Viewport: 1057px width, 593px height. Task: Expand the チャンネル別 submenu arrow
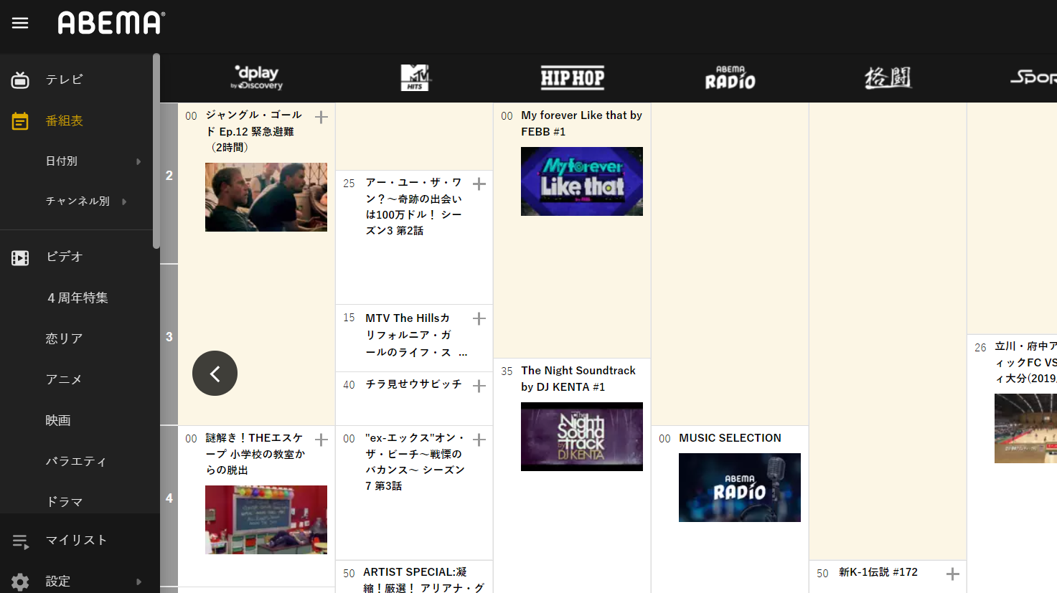(x=124, y=202)
